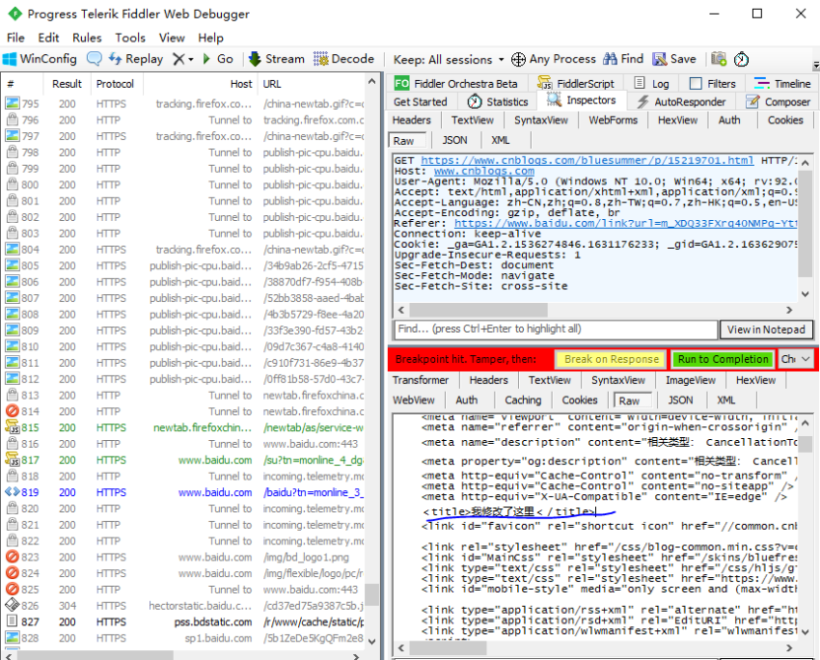The height and width of the screenshot is (660, 820).
Task: Open Find sessions binoculars
Action: (624, 59)
